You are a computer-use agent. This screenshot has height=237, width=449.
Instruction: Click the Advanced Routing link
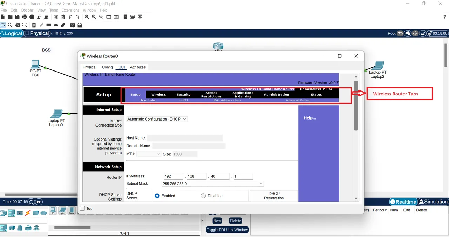[298, 100]
